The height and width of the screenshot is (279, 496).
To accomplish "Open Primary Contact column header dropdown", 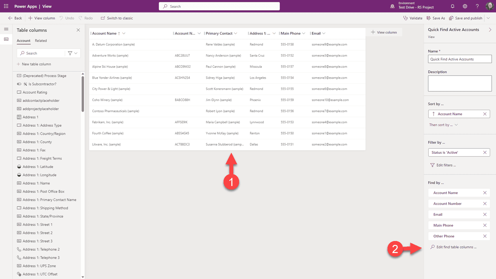I will coord(236,33).
